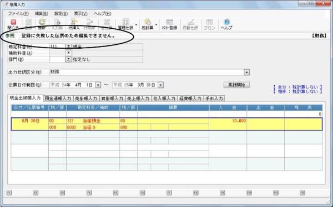This screenshot has height=207, width=333.
Task: Click the 勘定科目 code input field
Action: tap(57, 46)
